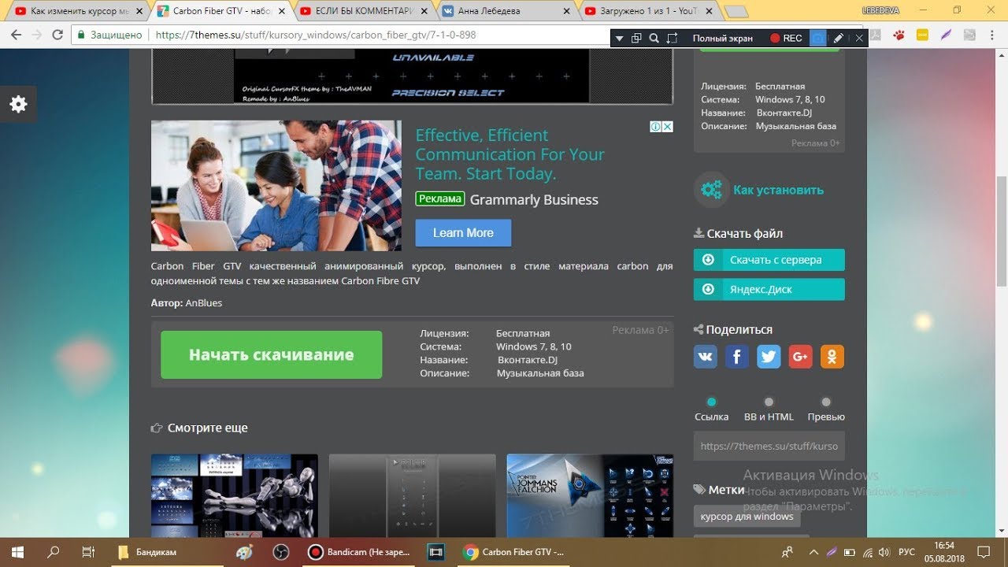Click 'Скачать с сервера' download button
Image resolution: width=1008 pixels, height=567 pixels.
pyautogui.click(x=769, y=260)
